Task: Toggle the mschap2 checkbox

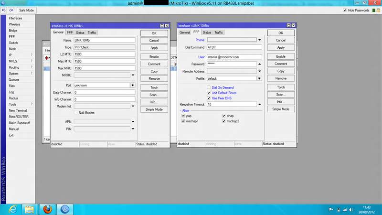Action: click(223, 121)
